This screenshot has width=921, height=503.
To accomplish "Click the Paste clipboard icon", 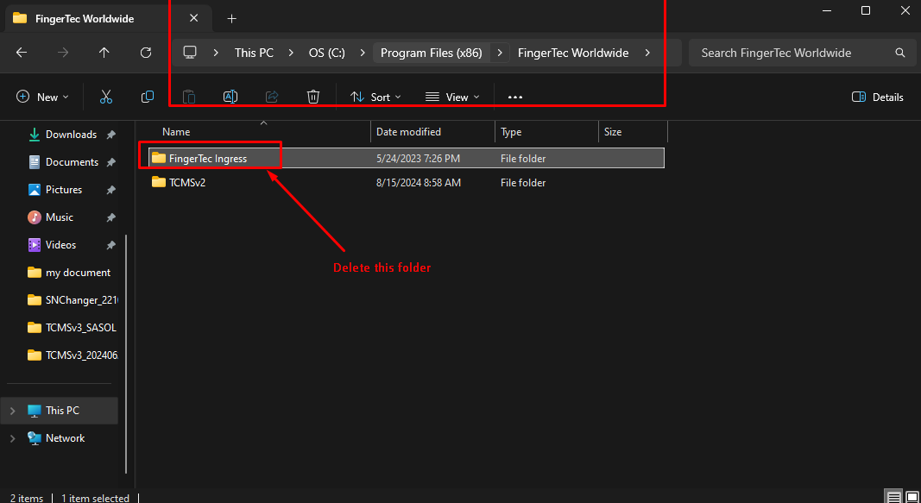I will 188,97.
